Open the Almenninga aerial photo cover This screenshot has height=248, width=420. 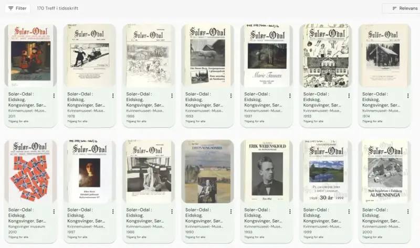tap(385, 171)
